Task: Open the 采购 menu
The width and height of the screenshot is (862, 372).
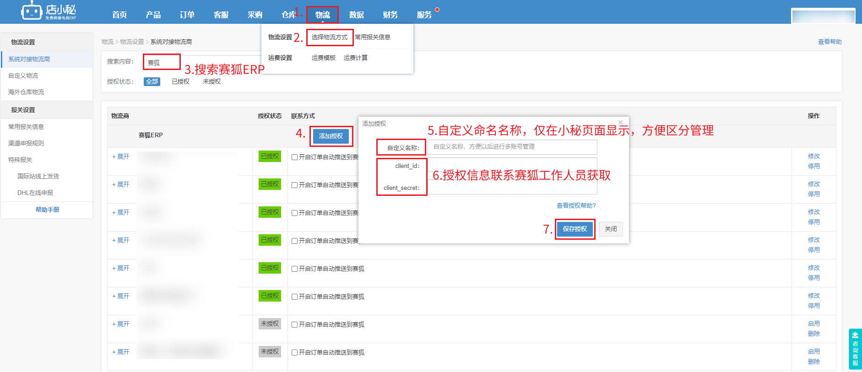Action: (255, 15)
